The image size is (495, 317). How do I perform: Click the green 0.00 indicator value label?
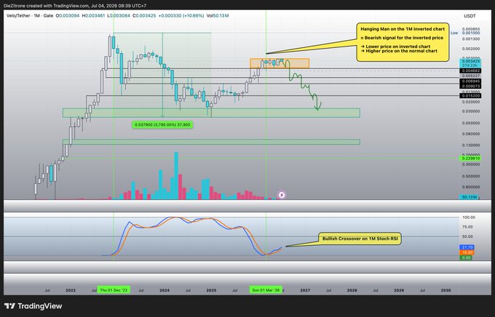466,257
